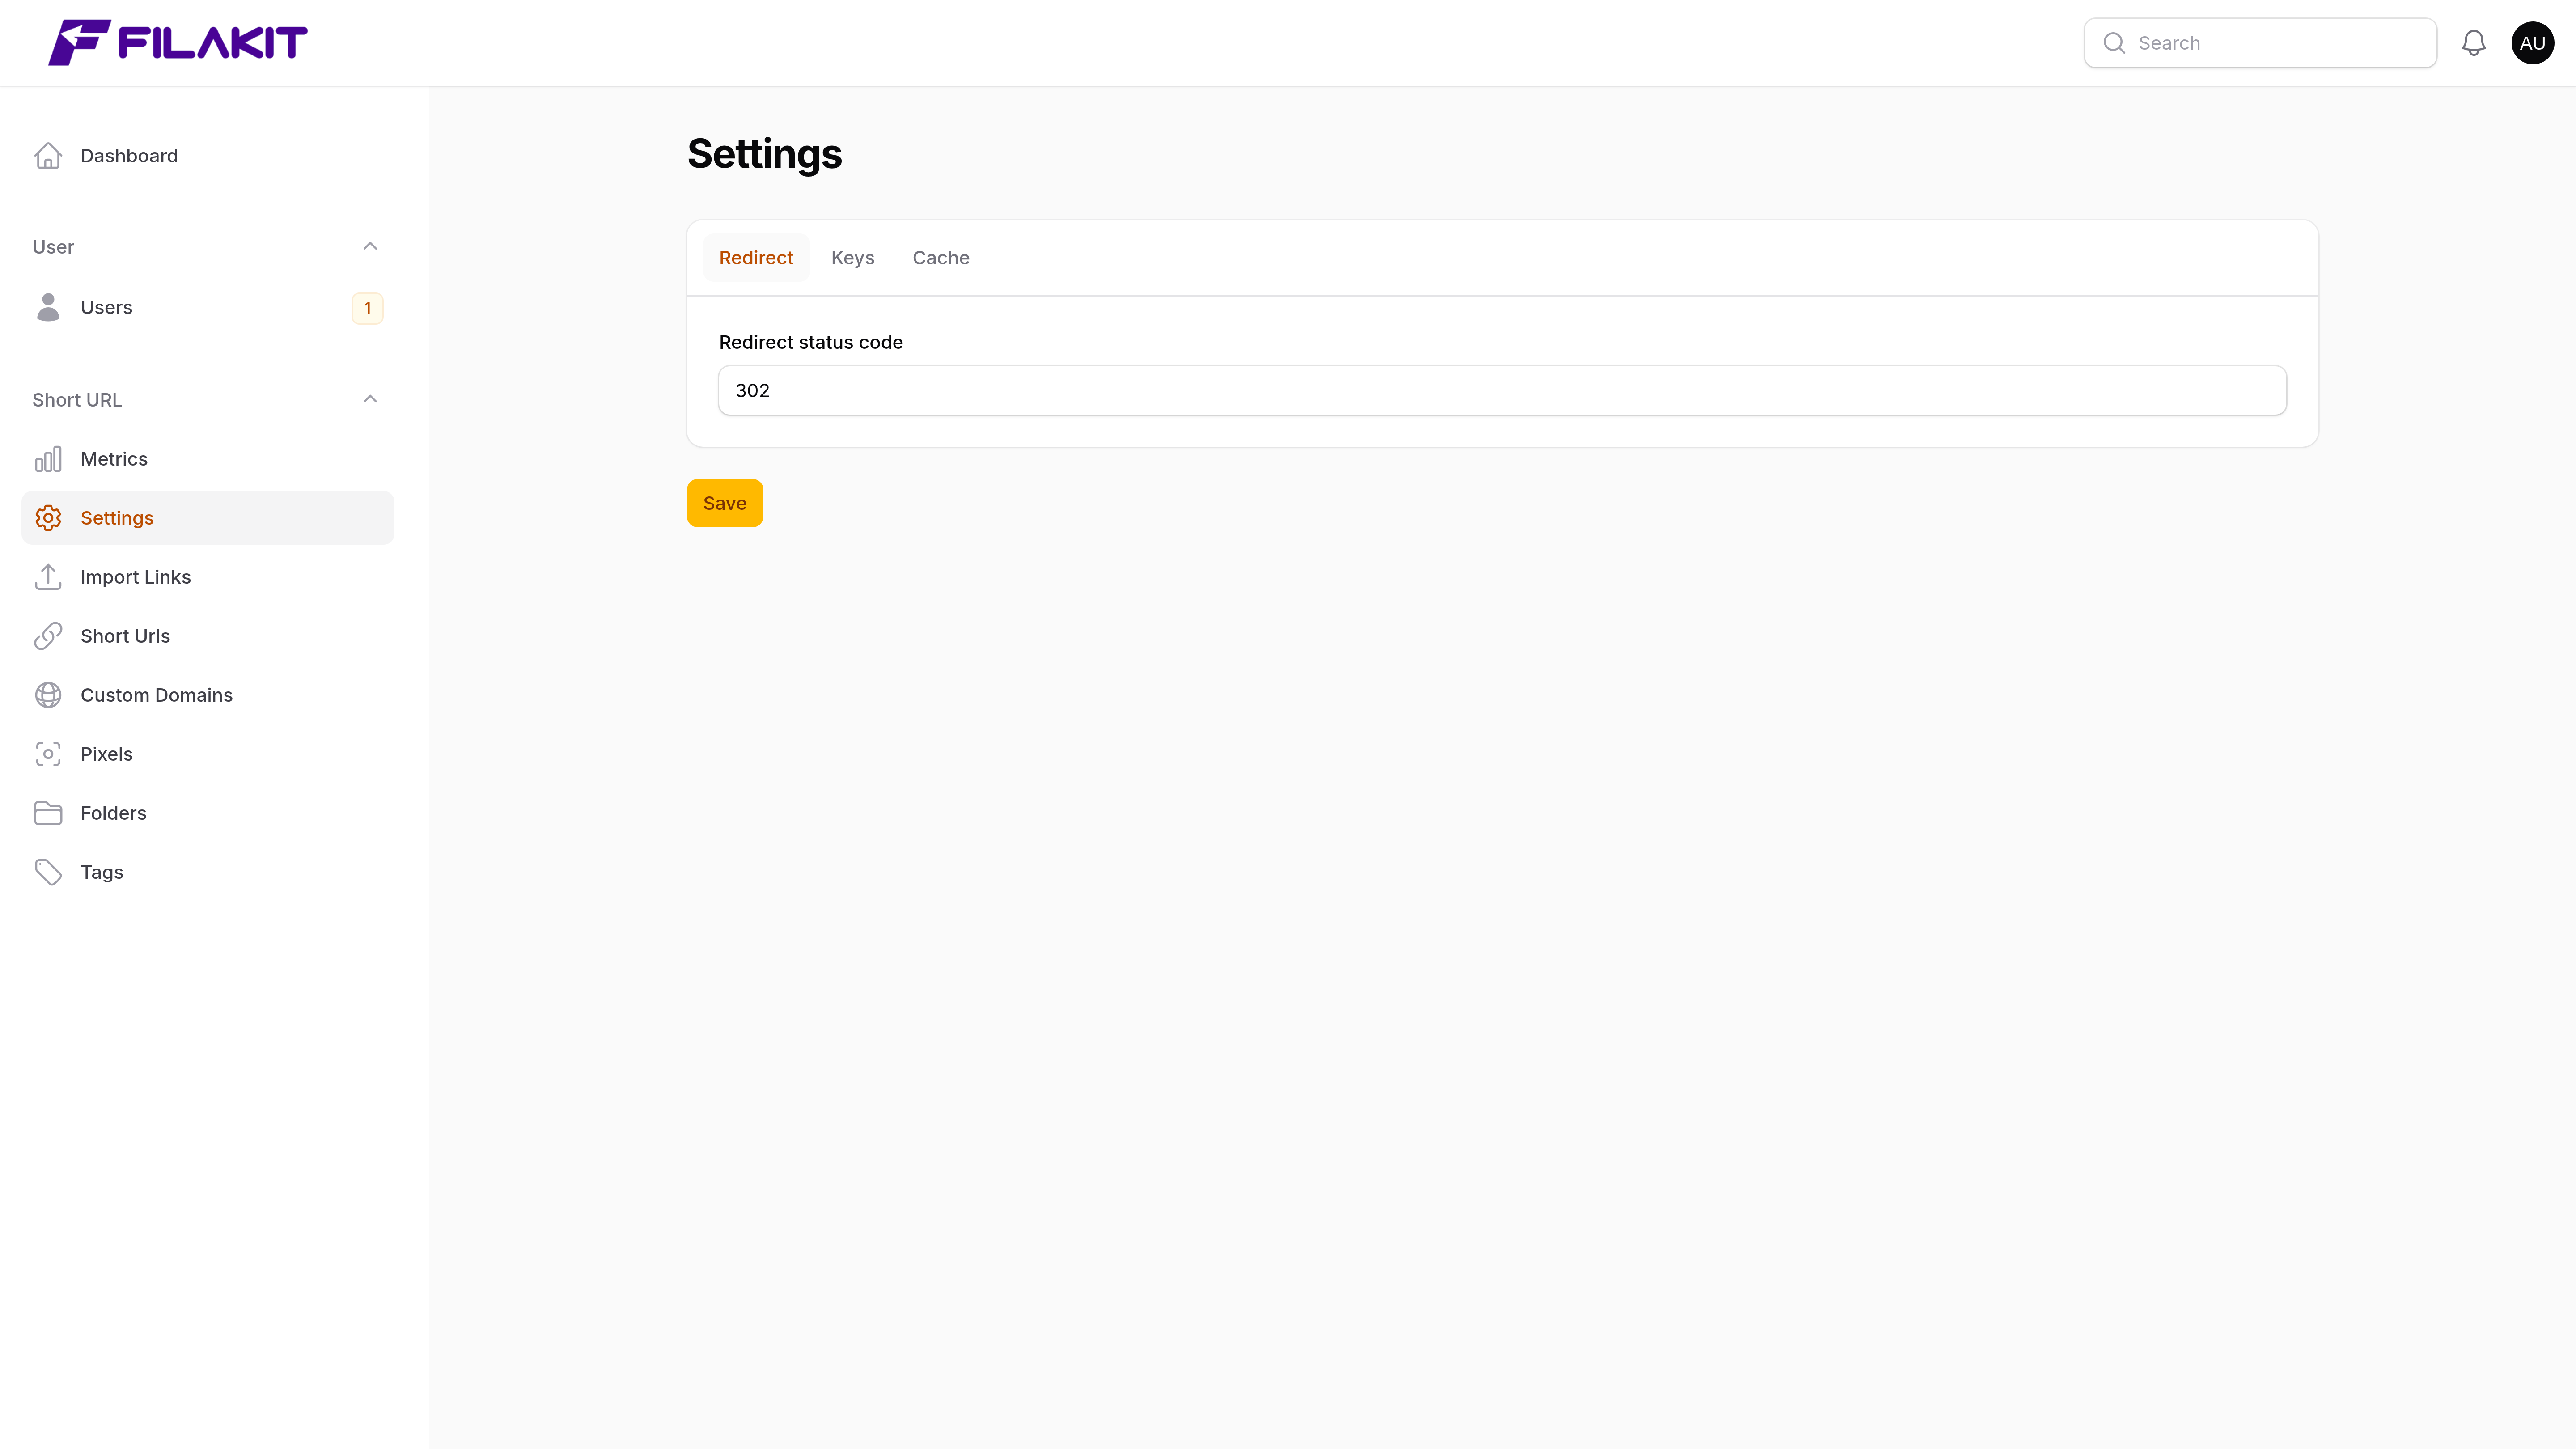The width and height of the screenshot is (2576, 1449).
Task: Click the Filakit logo
Action: (x=178, y=43)
